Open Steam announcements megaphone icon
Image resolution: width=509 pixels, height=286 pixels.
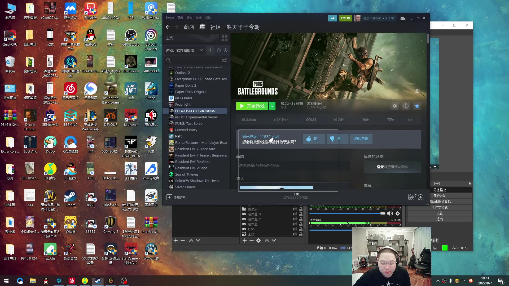[x=332, y=18]
